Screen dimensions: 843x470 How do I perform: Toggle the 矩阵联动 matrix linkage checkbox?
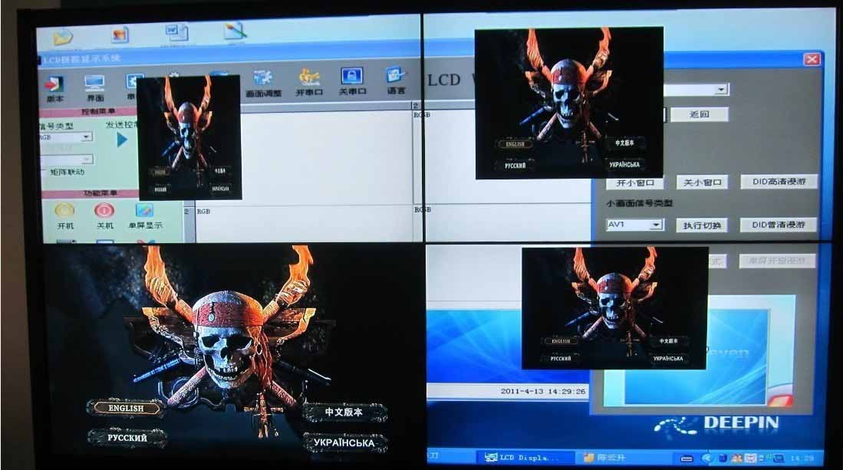click(x=43, y=172)
